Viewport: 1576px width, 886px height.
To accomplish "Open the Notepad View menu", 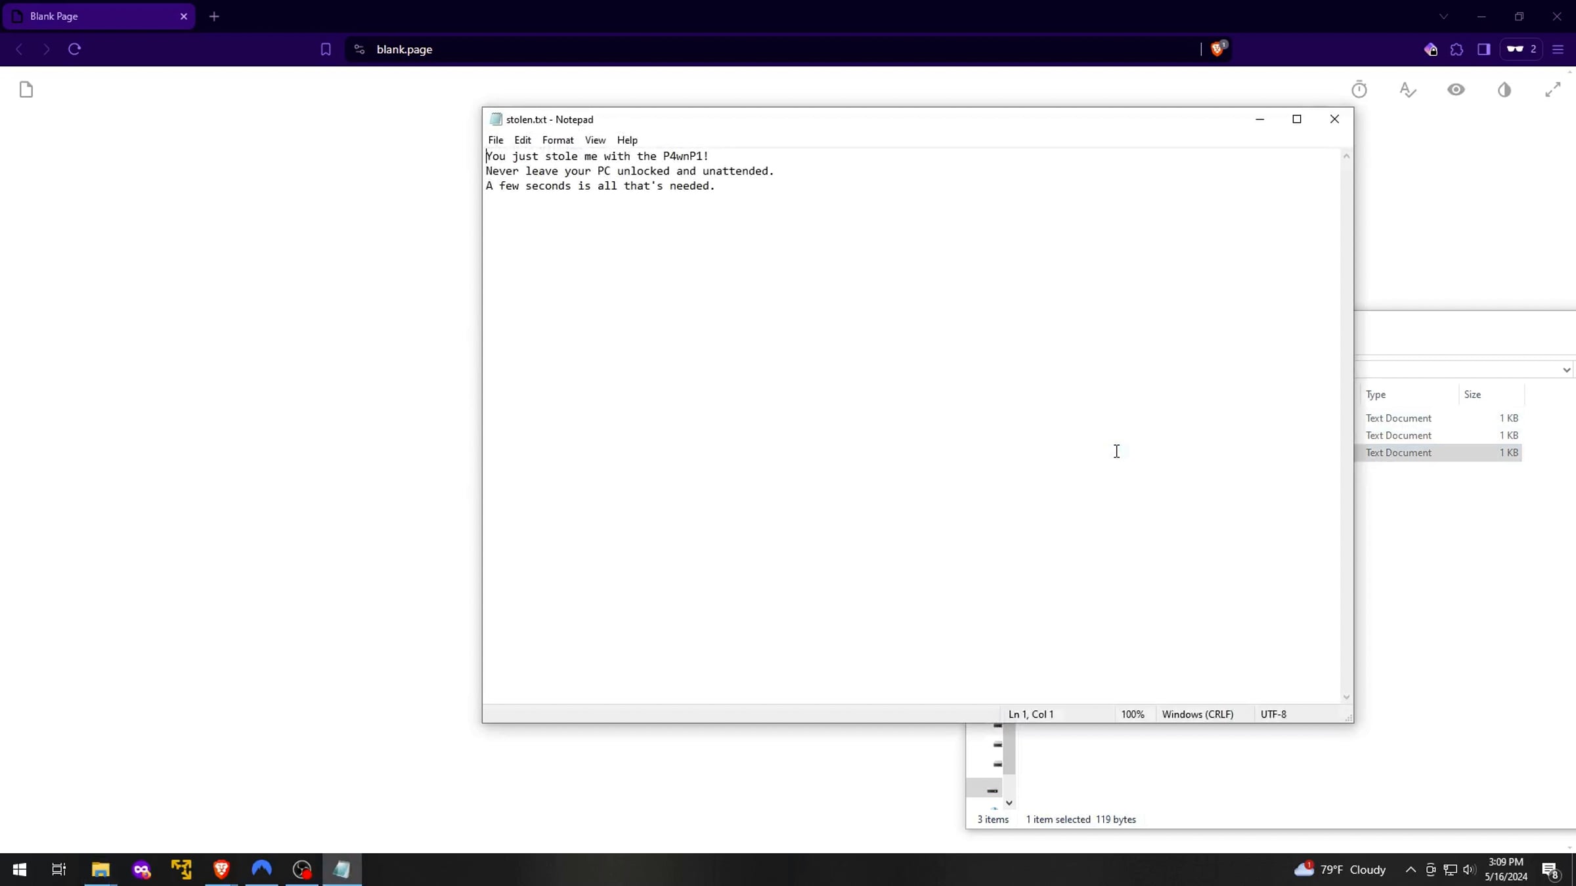I will 595,140.
